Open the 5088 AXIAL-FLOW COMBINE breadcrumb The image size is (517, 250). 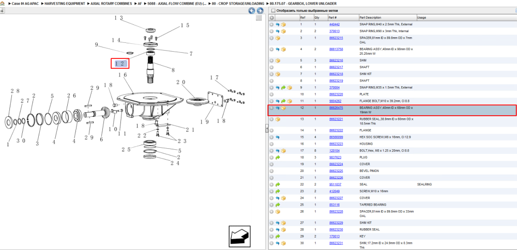click(x=177, y=3)
